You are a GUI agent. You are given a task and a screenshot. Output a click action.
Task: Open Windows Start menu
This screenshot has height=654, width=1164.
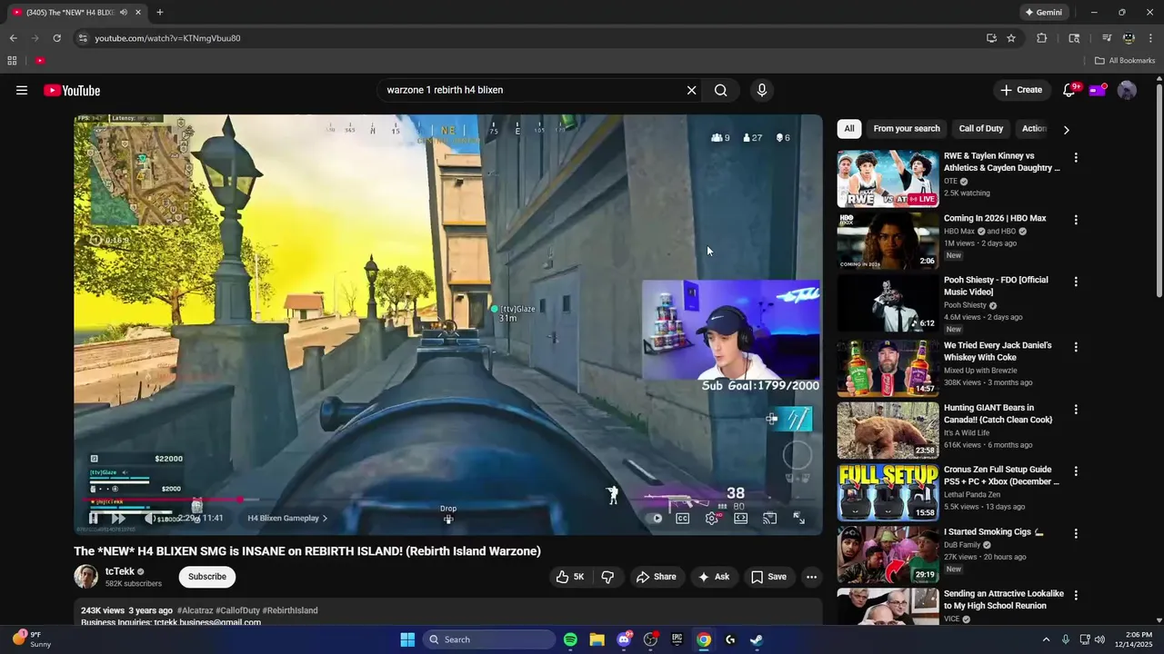tap(407, 639)
